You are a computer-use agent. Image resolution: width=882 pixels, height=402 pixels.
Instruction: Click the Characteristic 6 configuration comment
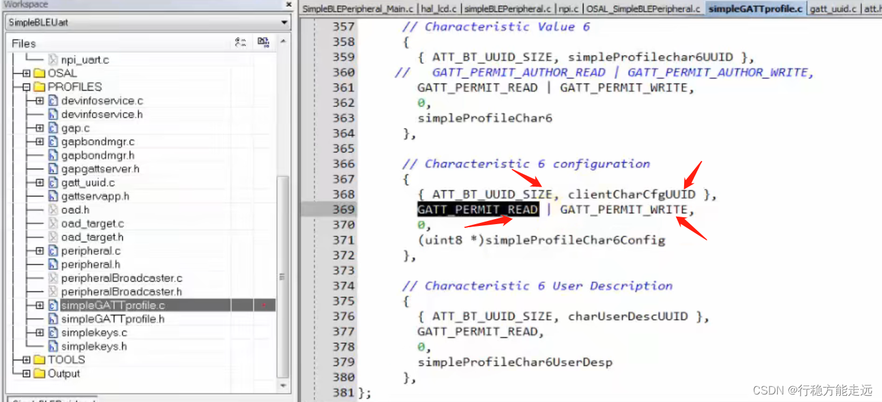click(x=526, y=164)
